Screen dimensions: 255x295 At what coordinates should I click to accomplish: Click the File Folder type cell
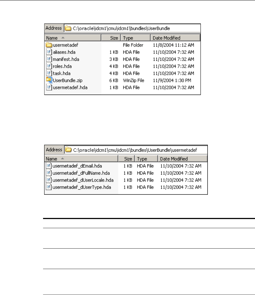point(133,45)
